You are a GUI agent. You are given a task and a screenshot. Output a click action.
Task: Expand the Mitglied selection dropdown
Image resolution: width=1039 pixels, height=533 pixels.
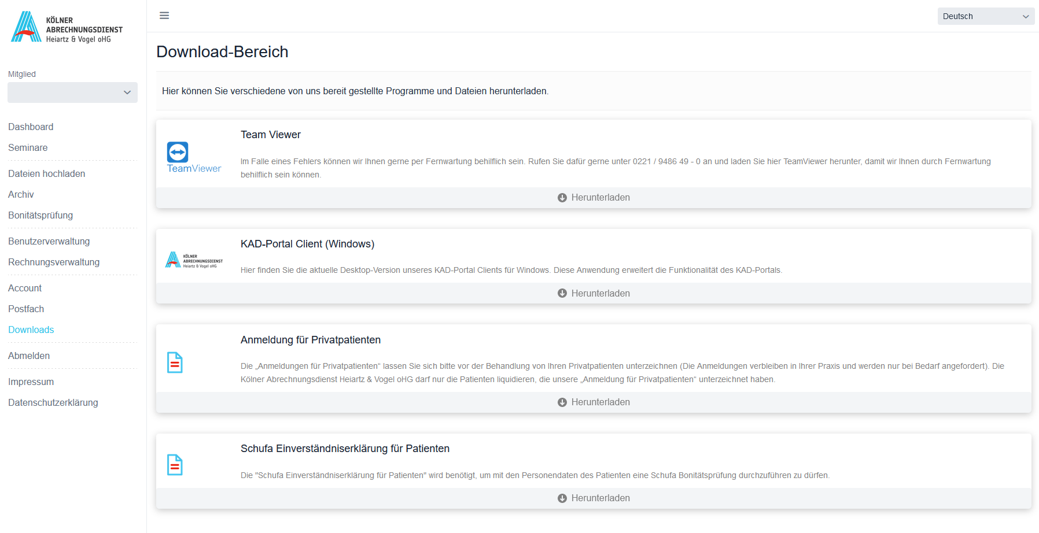point(72,92)
